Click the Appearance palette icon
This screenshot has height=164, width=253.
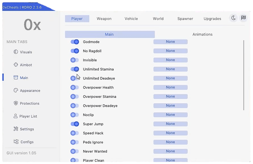(16, 90)
